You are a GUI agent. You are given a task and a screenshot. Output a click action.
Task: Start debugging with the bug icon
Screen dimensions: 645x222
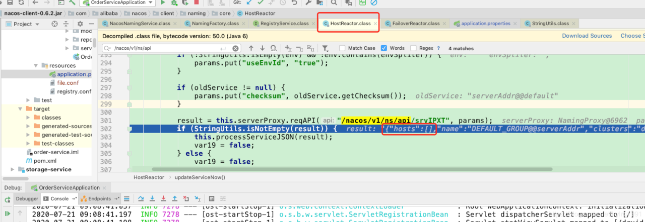coord(174,3)
